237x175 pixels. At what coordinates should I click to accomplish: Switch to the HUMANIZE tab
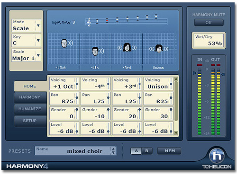[x=30, y=109]
